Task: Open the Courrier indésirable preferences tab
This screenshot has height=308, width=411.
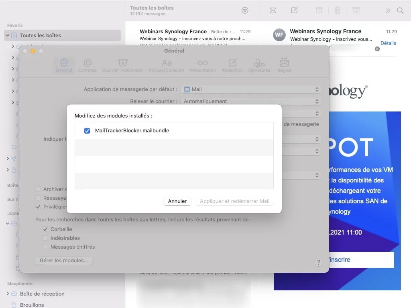Action: tap(123, 65)
